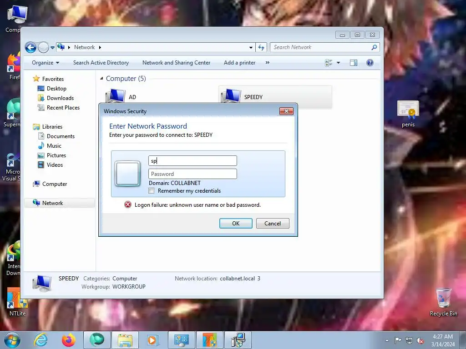Click the user picture tile in dialog

127,174
